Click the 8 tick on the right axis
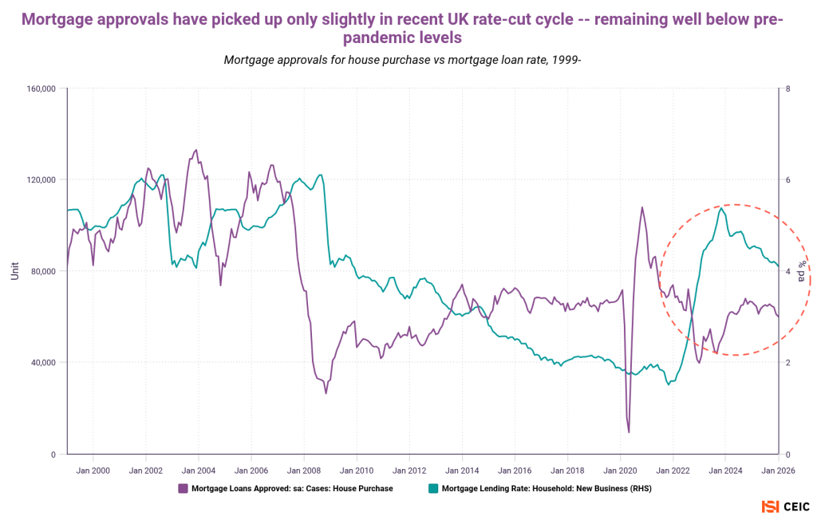The width and height of the screenshot is (817, 520). (x=787, y=89)
